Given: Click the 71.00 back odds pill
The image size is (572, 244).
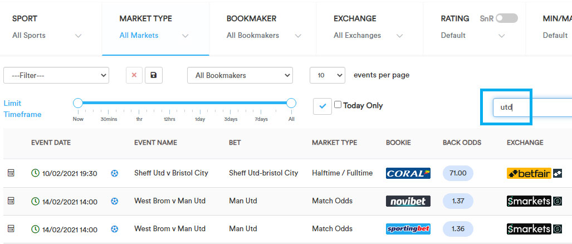Looking at the screenshot, I should [458, 173].
